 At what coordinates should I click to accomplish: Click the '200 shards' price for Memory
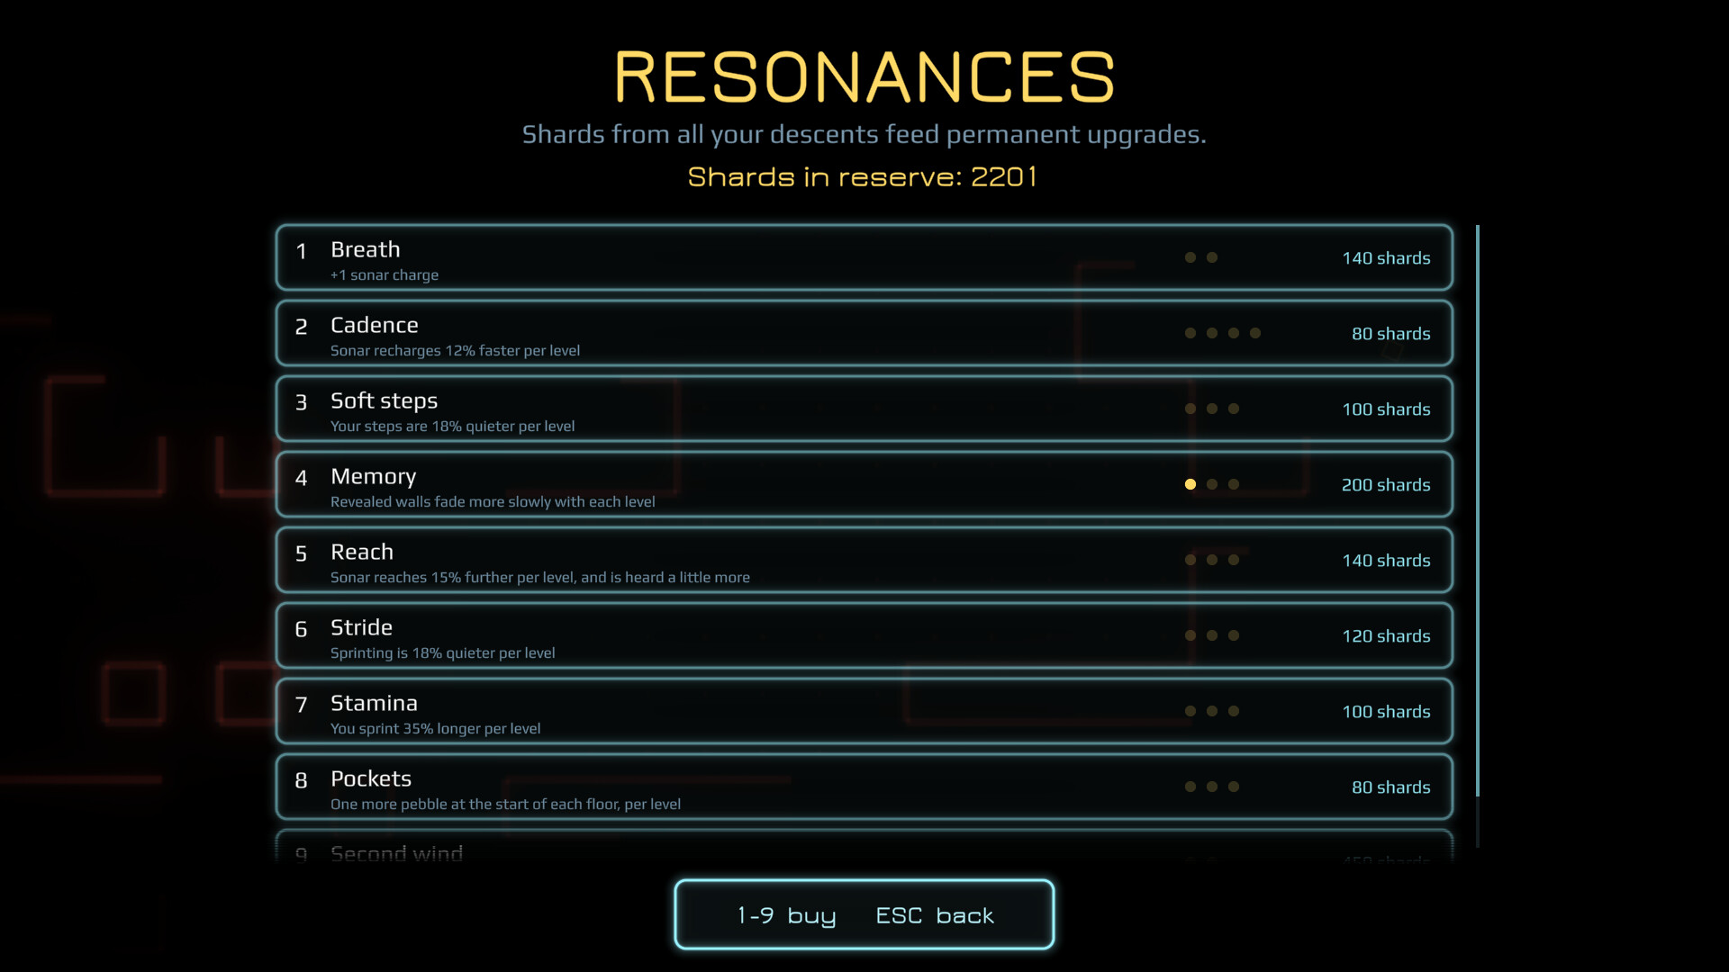1386,485
